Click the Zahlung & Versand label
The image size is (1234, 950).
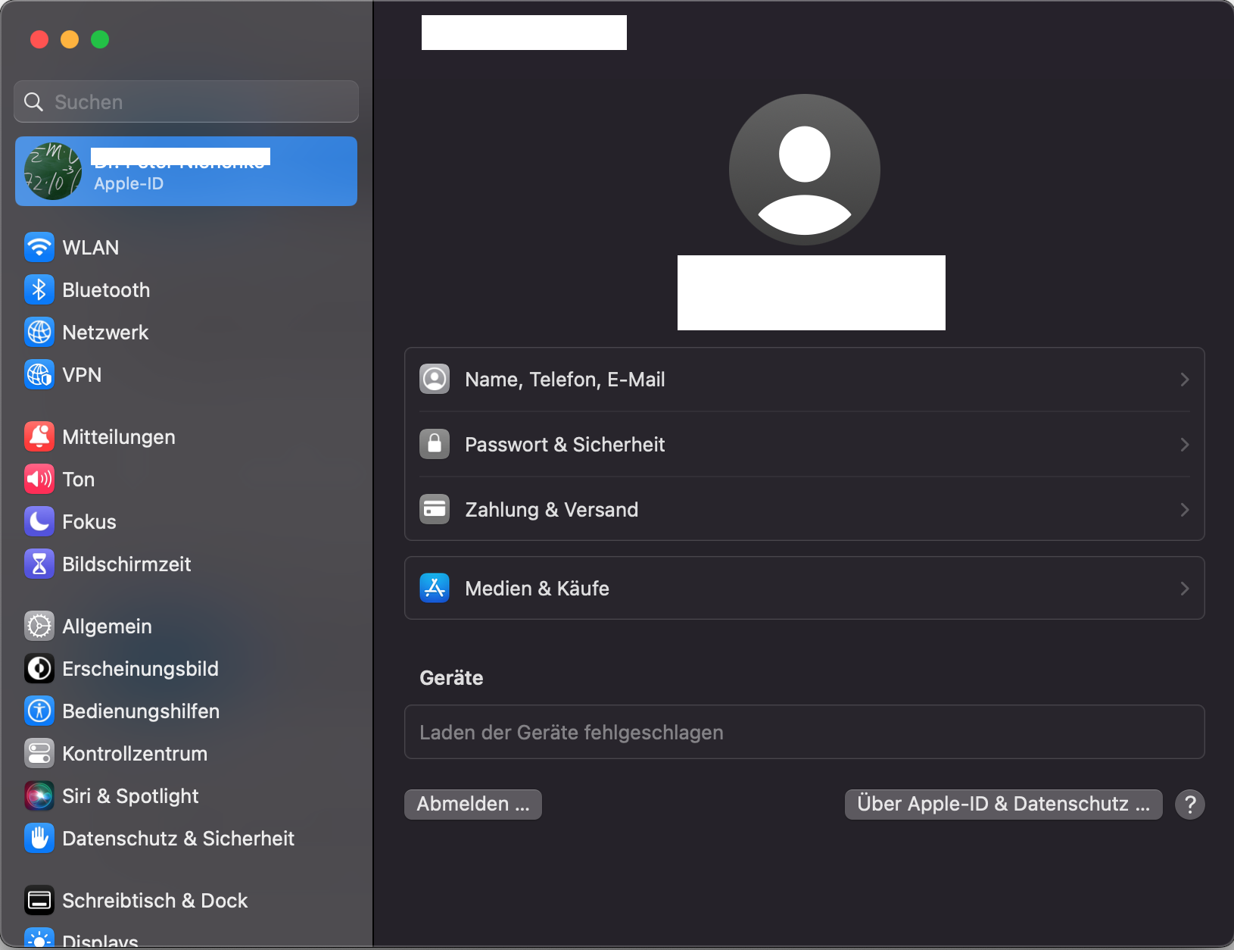[552, 509]
